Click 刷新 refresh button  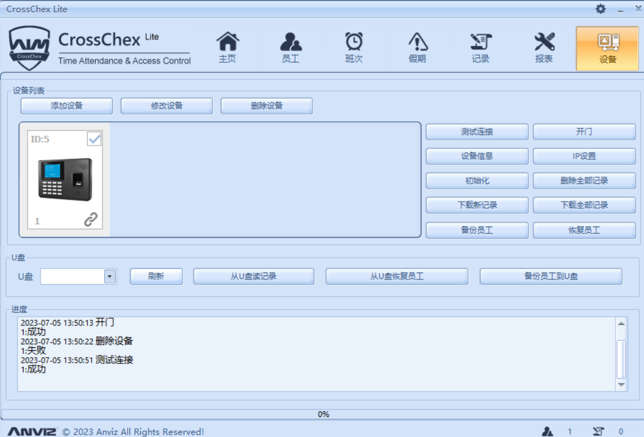tap(156, 276)
